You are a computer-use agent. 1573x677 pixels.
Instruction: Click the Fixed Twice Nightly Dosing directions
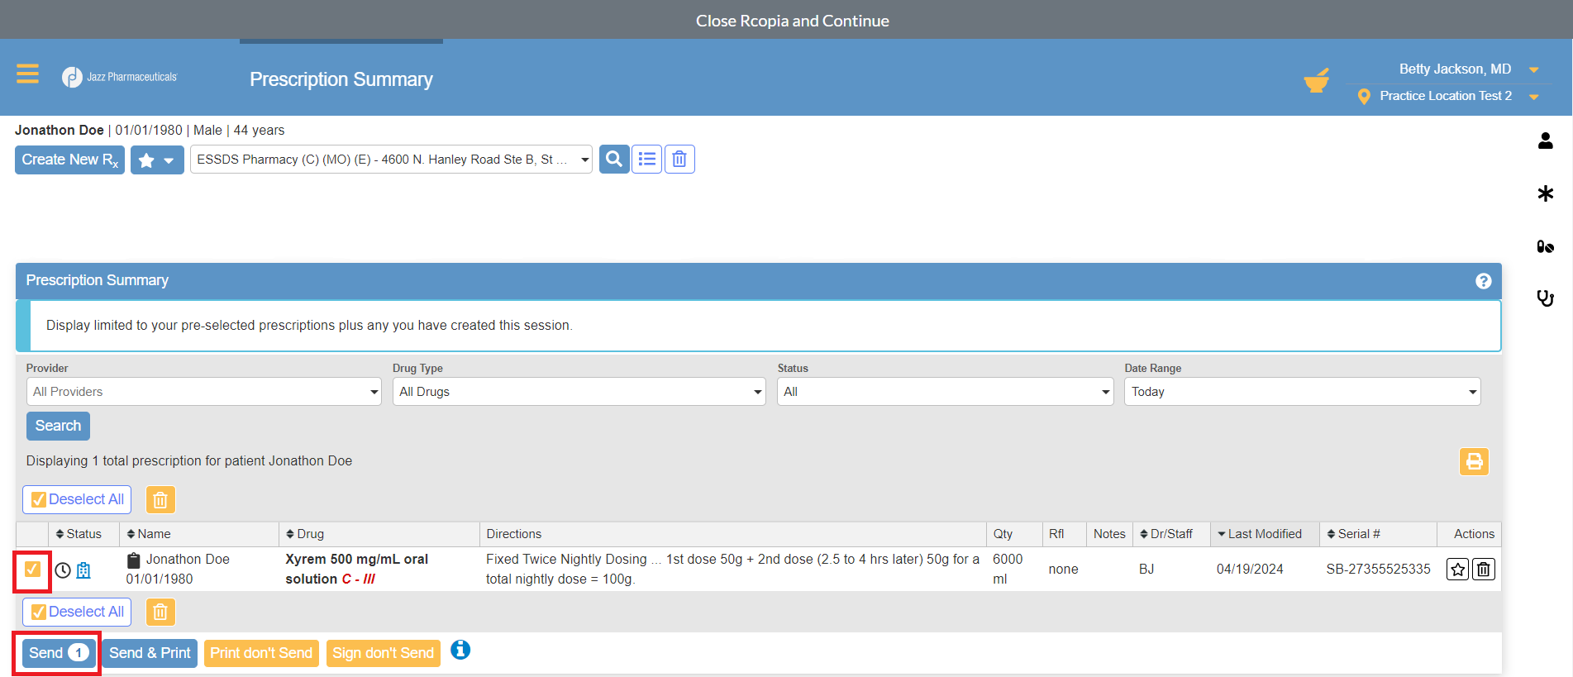(732, 569)
